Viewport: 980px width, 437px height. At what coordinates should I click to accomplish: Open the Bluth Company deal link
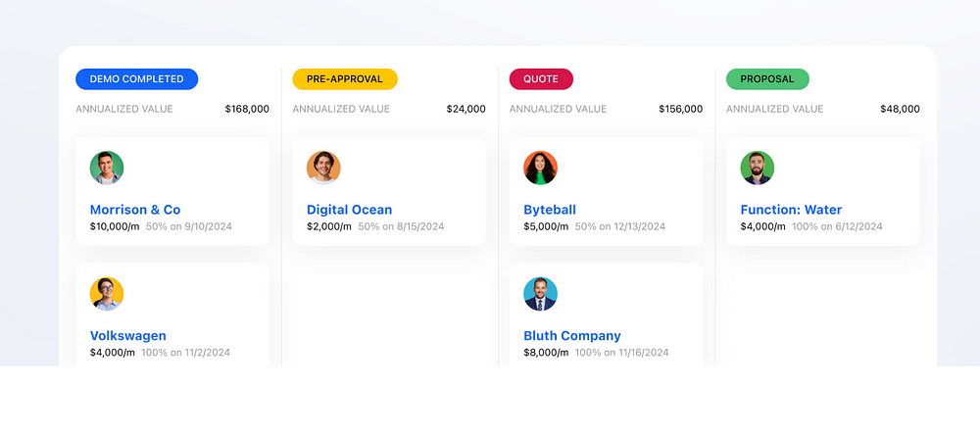[572, 336]
